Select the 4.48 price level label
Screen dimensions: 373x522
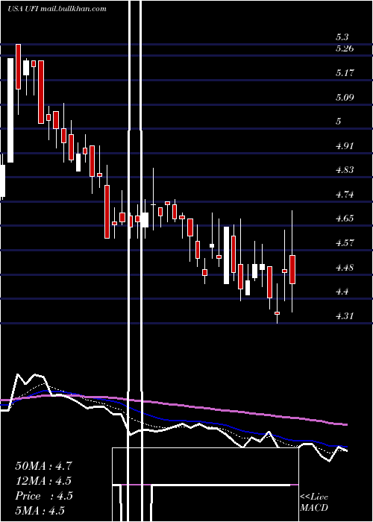(x=345, y=268)
